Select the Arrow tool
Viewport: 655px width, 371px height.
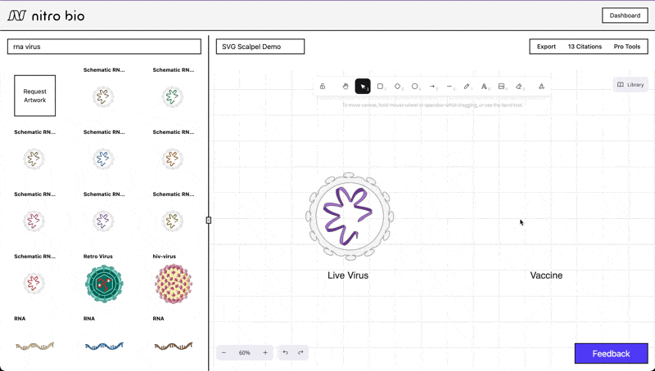[x=432, y=86]
